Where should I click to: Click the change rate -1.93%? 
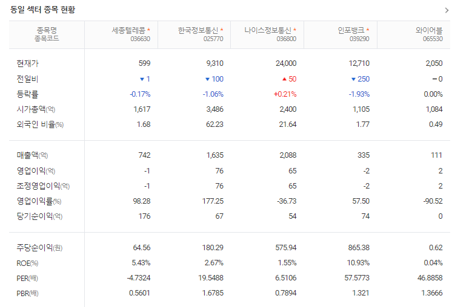(x=359, y=94)
